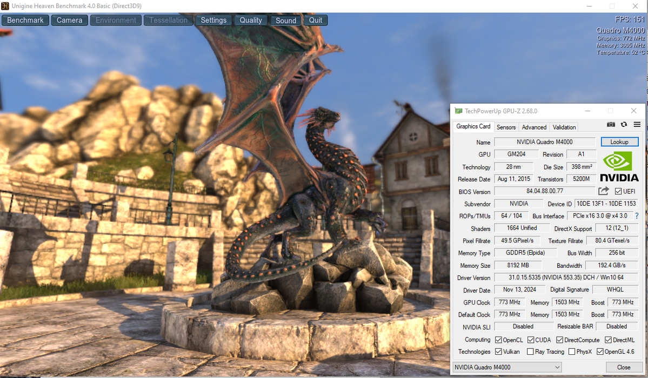
Task: Click the Pixel Fillrate 49.5 GPixel/s
Action: (517, 240)
